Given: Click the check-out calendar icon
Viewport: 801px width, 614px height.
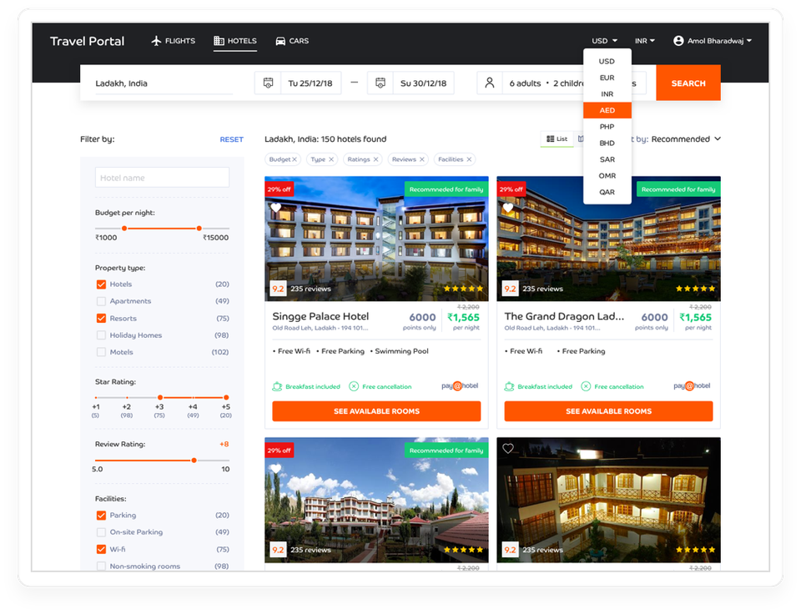Looking at the screenshot, I should click(380, 83).
